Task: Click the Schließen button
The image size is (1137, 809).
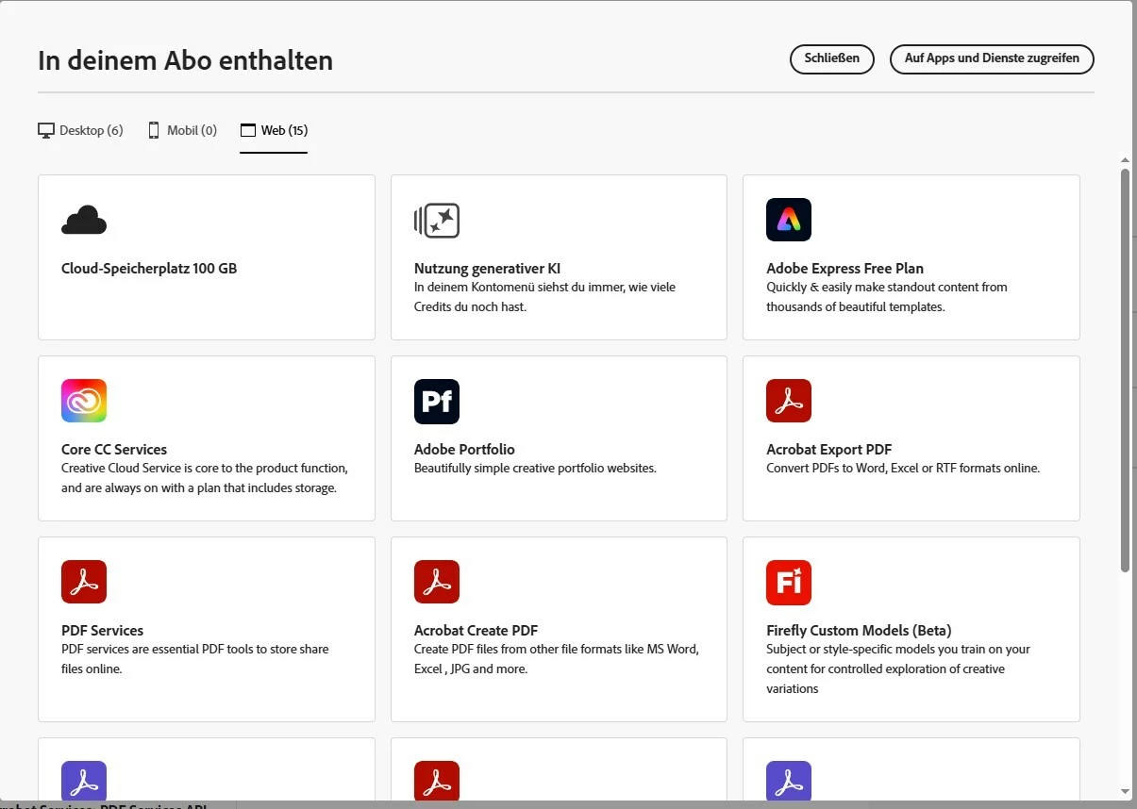Action: tap(832, 58)
